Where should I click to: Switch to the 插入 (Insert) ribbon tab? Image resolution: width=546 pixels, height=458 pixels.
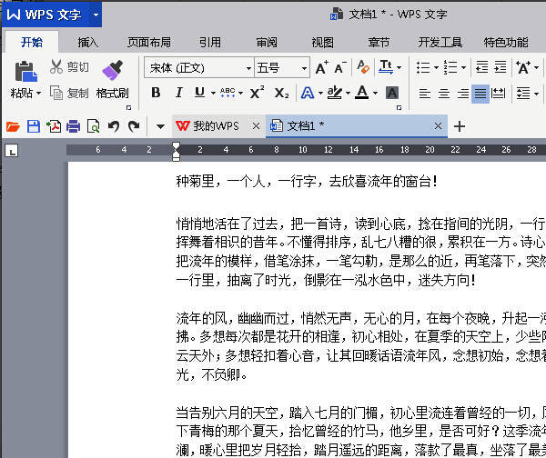tap(88, 42)
